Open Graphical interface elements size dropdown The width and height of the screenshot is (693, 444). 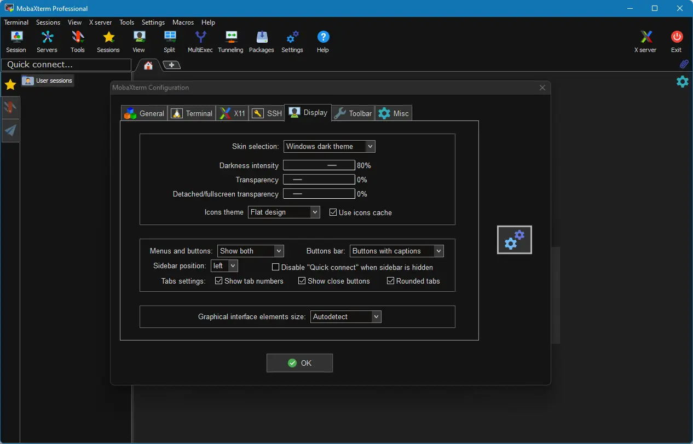346,316
